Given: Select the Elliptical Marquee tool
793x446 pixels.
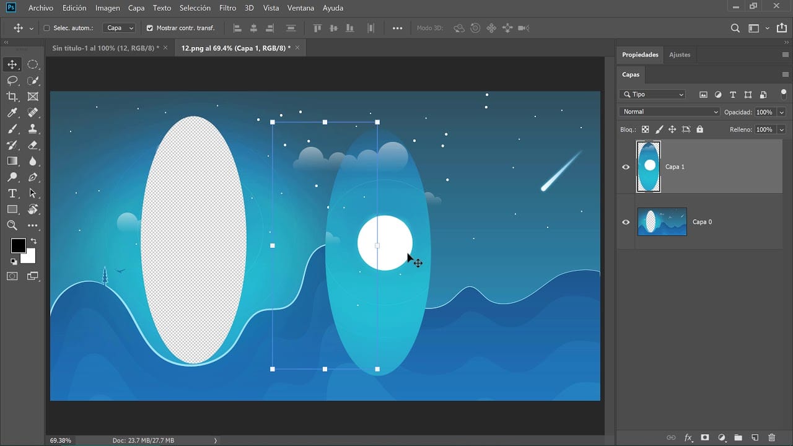Looking at the screenshot, I should (x=33, y=64).
